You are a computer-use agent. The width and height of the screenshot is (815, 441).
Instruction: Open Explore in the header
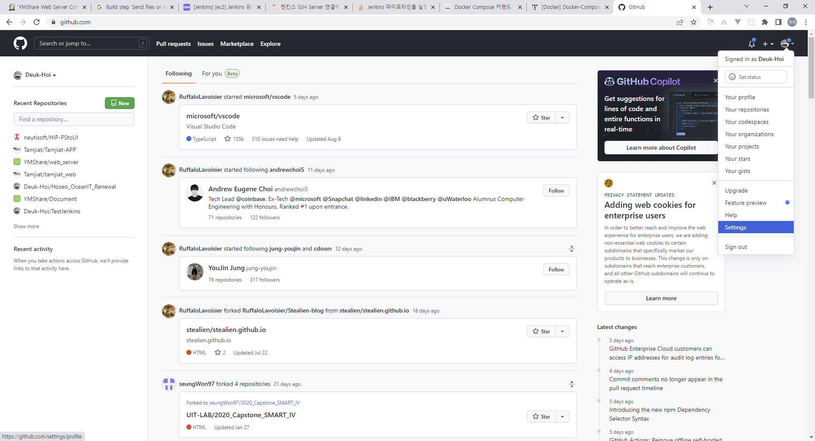(270, 44)
